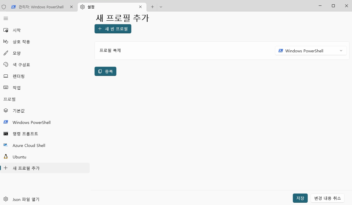Open the 모양 settings page
The image size is (352, 205).
[x=45, y=53]
